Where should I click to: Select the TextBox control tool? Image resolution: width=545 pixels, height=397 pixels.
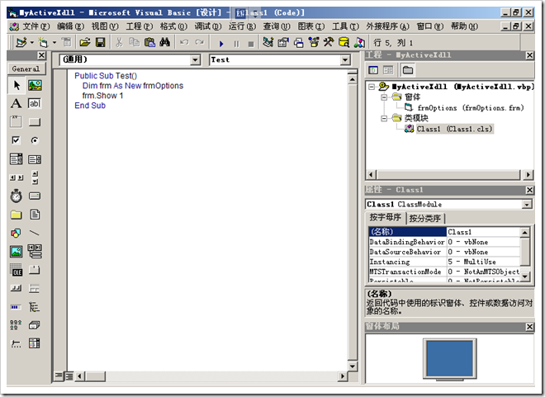(x=35, y=103)
